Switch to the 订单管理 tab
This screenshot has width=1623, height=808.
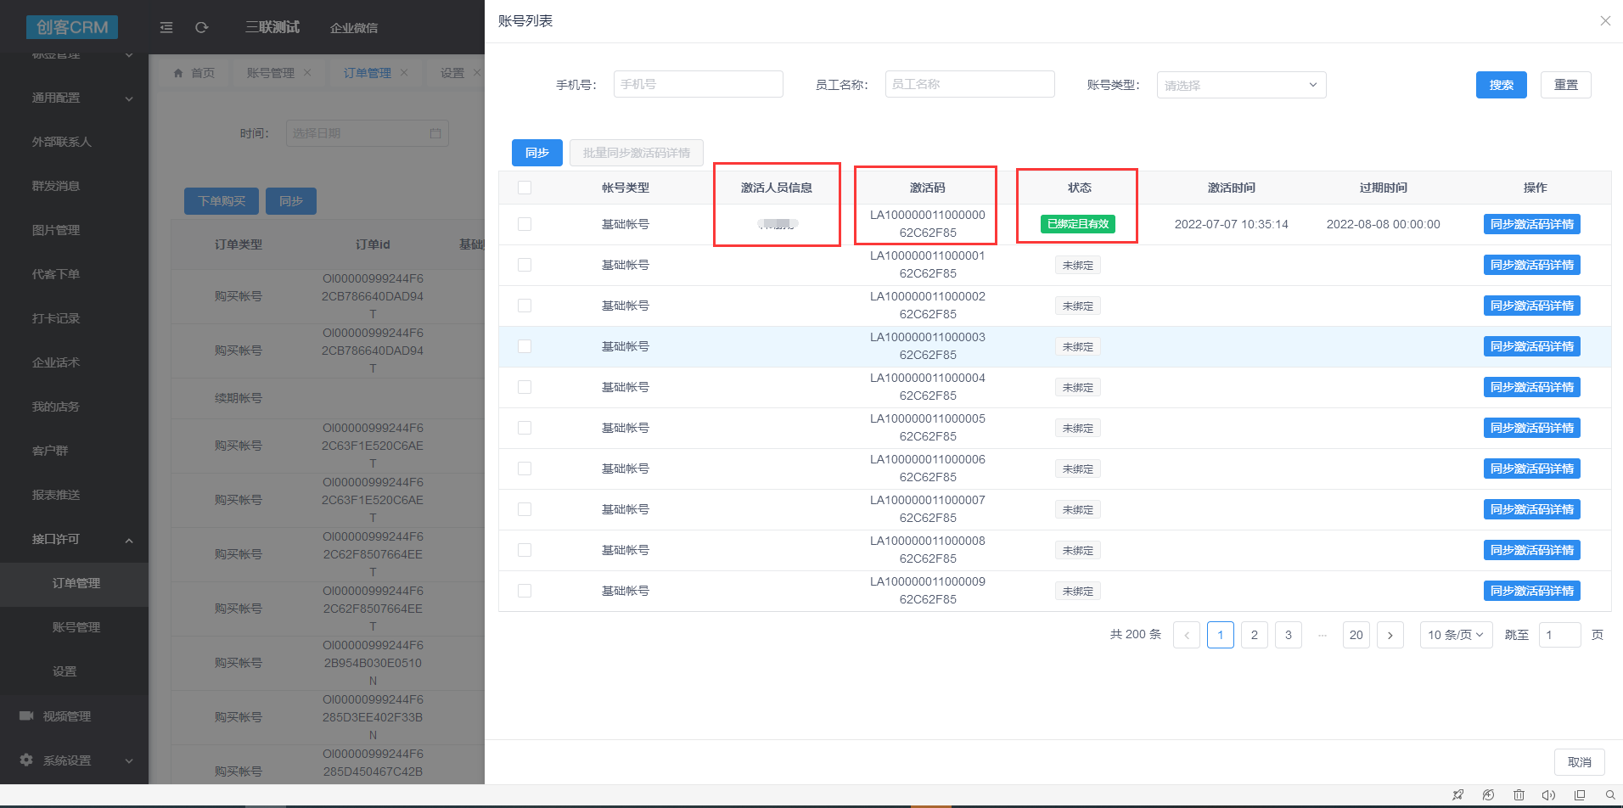point(368,73)
